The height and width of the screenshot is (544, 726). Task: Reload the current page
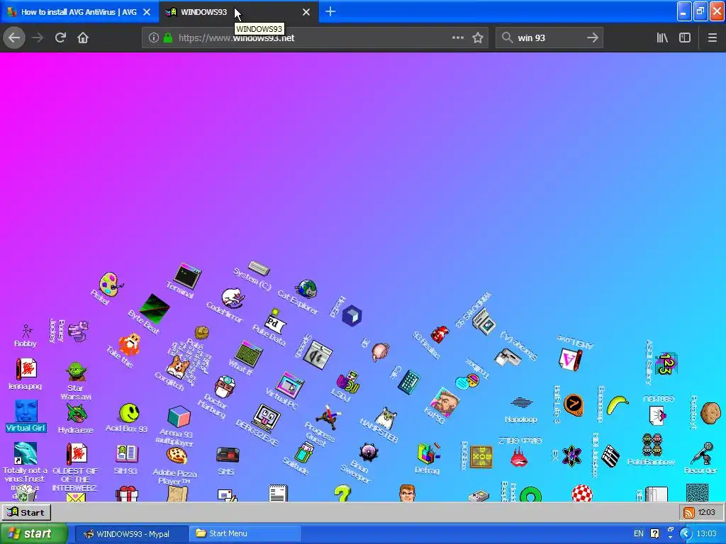click(60, 38)
